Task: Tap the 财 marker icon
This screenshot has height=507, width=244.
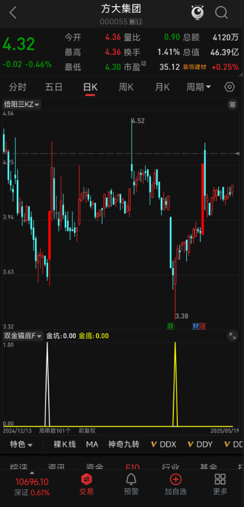Action: pos(196,326)
